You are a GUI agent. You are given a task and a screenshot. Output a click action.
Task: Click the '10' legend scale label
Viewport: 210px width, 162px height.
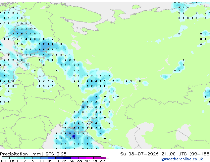coord(41,161)
